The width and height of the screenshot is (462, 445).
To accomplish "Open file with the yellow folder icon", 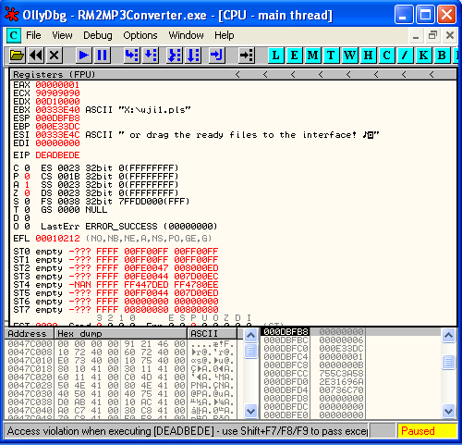I will click(x=17, y=56).
